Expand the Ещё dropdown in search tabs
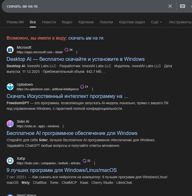The image size is (192, 196). [x=156, y=22]
